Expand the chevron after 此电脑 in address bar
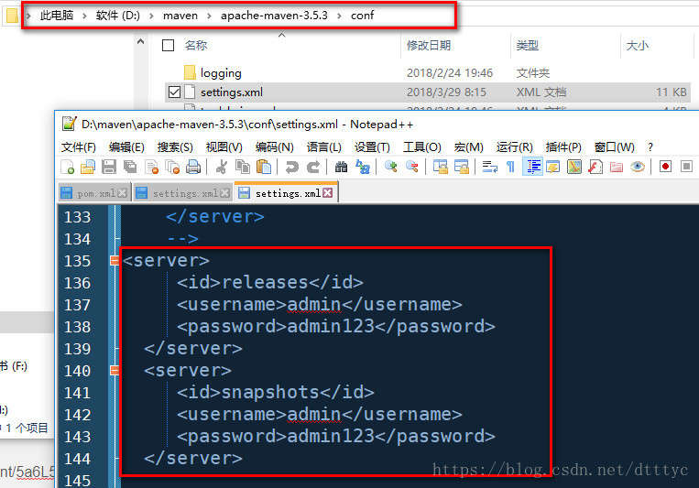699x488 pixels. pos(84,16)
